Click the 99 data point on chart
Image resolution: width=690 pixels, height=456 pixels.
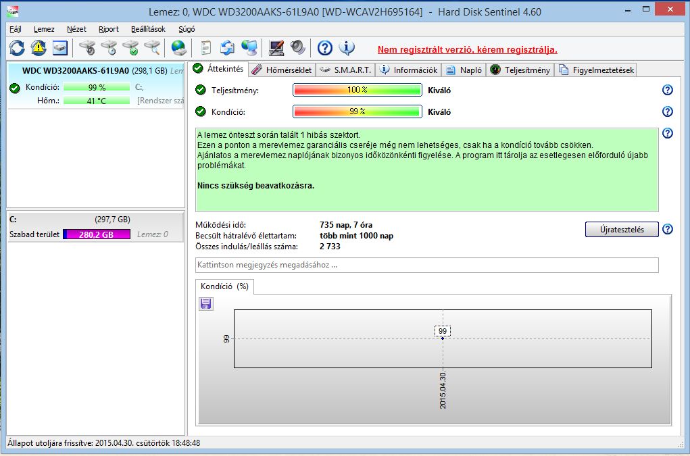point(443,338)
